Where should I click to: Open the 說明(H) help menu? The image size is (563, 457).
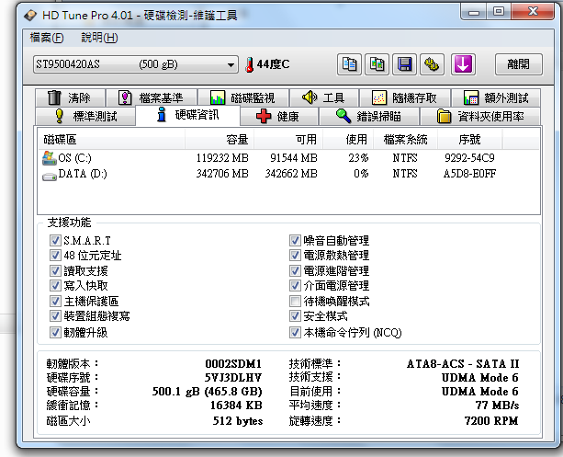point(99,38)
